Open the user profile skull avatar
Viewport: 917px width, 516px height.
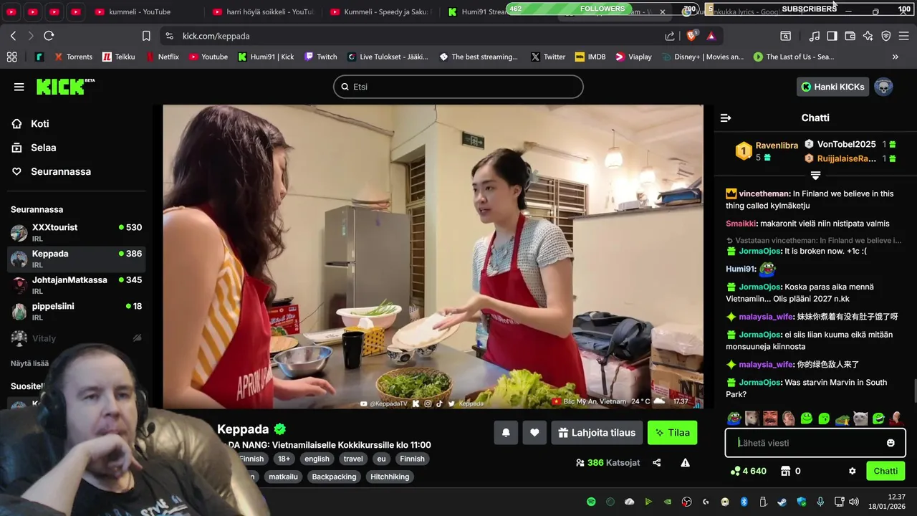tap(883, 87)
